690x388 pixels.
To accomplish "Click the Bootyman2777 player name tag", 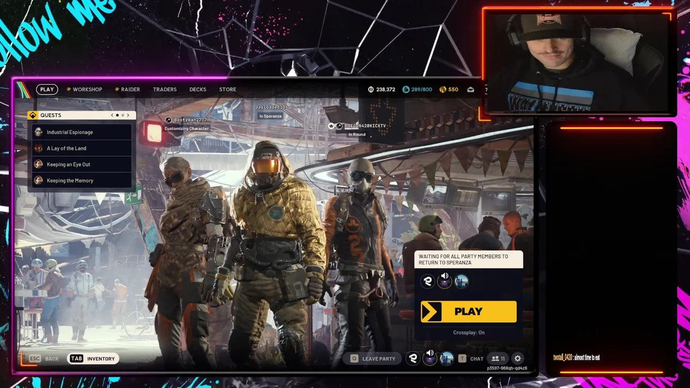I will click(190, 120).
